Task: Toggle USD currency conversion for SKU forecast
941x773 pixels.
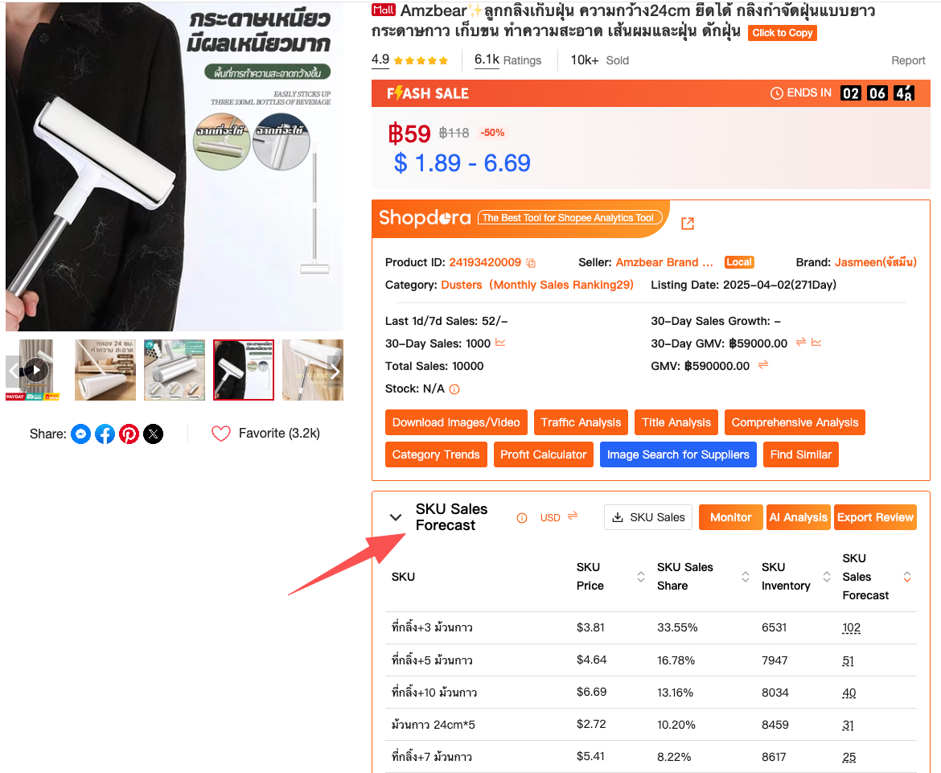Action: (x=573, y=516)
